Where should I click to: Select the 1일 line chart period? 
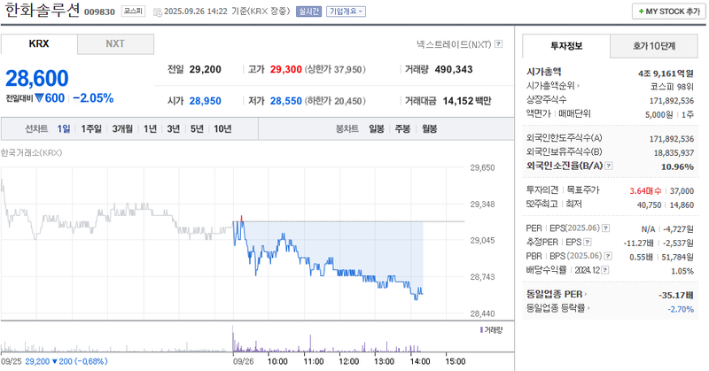click(64, 128)
